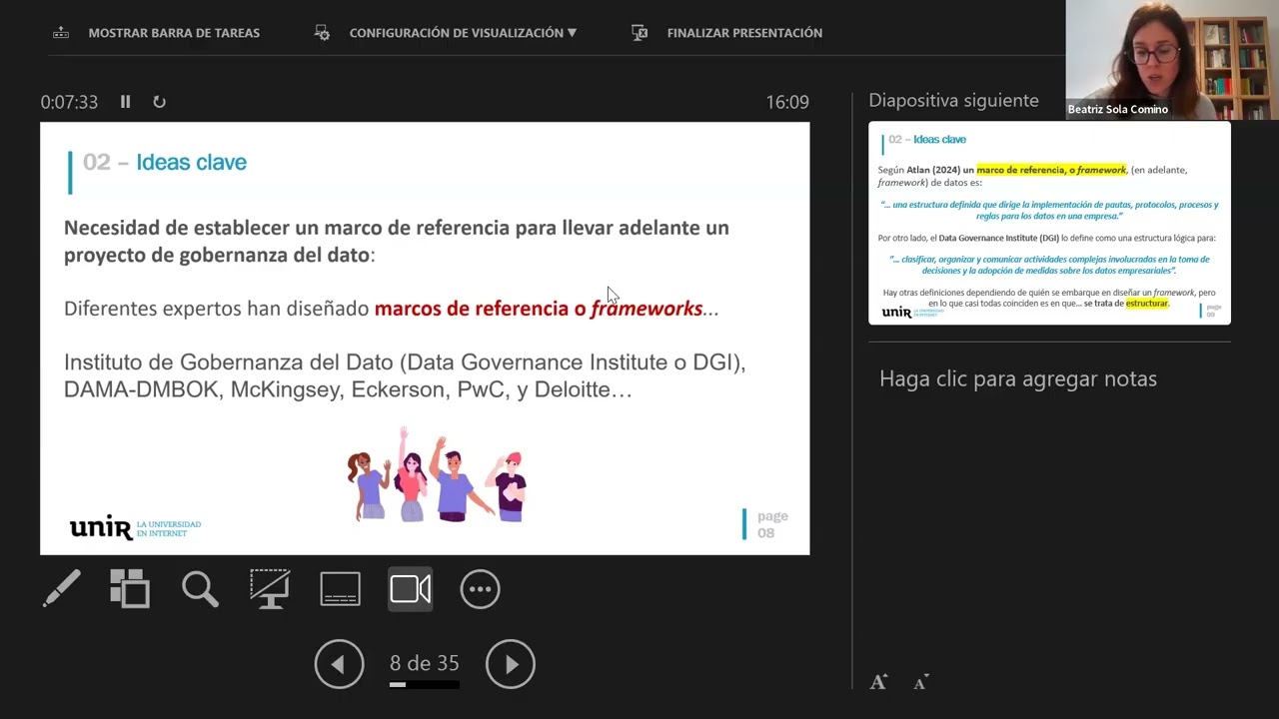Open more slideshow options menu
This screenshot has height=719, width=1279.
480,588
